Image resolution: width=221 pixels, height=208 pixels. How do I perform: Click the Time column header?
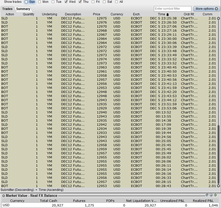pyautogui.click(x=162, y=14)
